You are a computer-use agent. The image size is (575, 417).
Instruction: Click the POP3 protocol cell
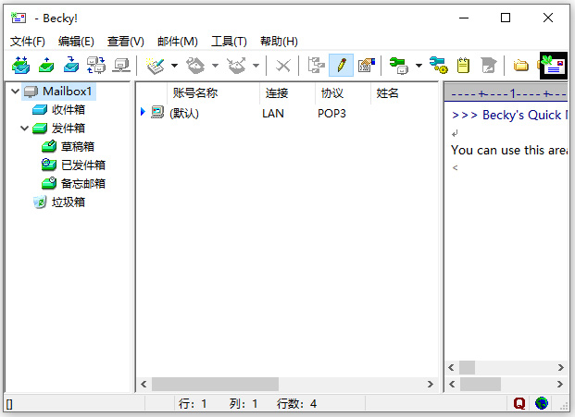pos(331,114)
